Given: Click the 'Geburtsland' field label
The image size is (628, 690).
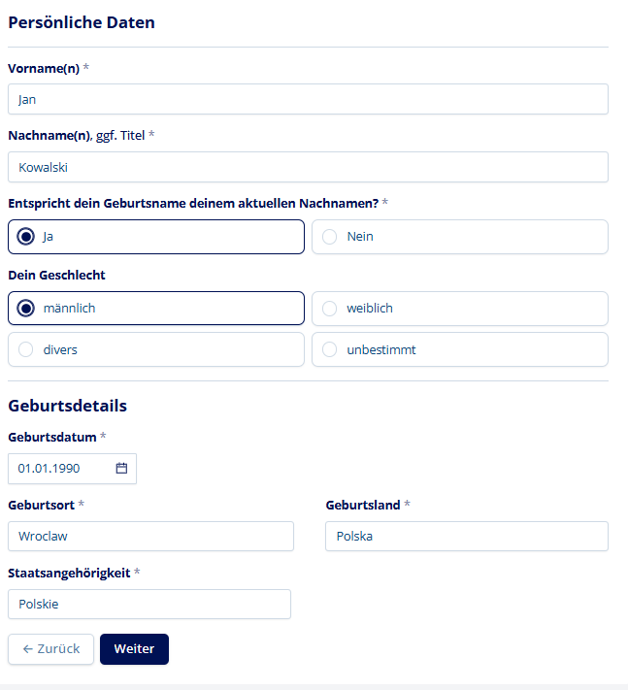Looking at the screenshot, I should point(362,505).
